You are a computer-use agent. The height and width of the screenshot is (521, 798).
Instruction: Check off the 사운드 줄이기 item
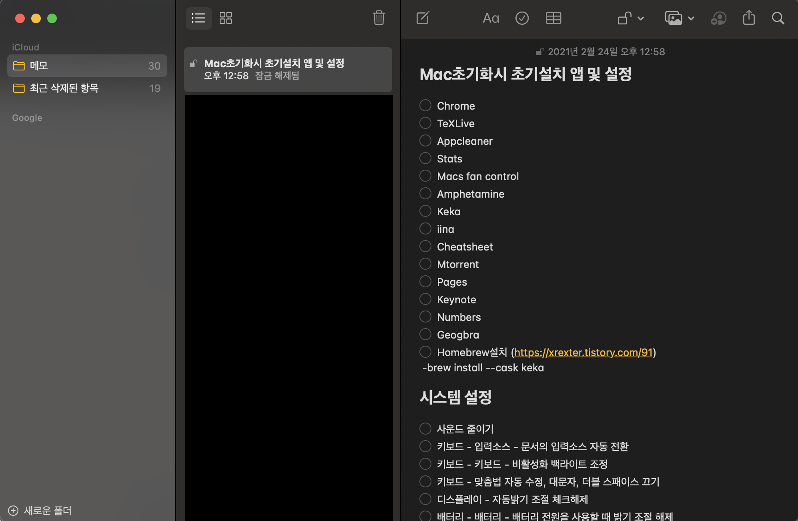[425, 429]
